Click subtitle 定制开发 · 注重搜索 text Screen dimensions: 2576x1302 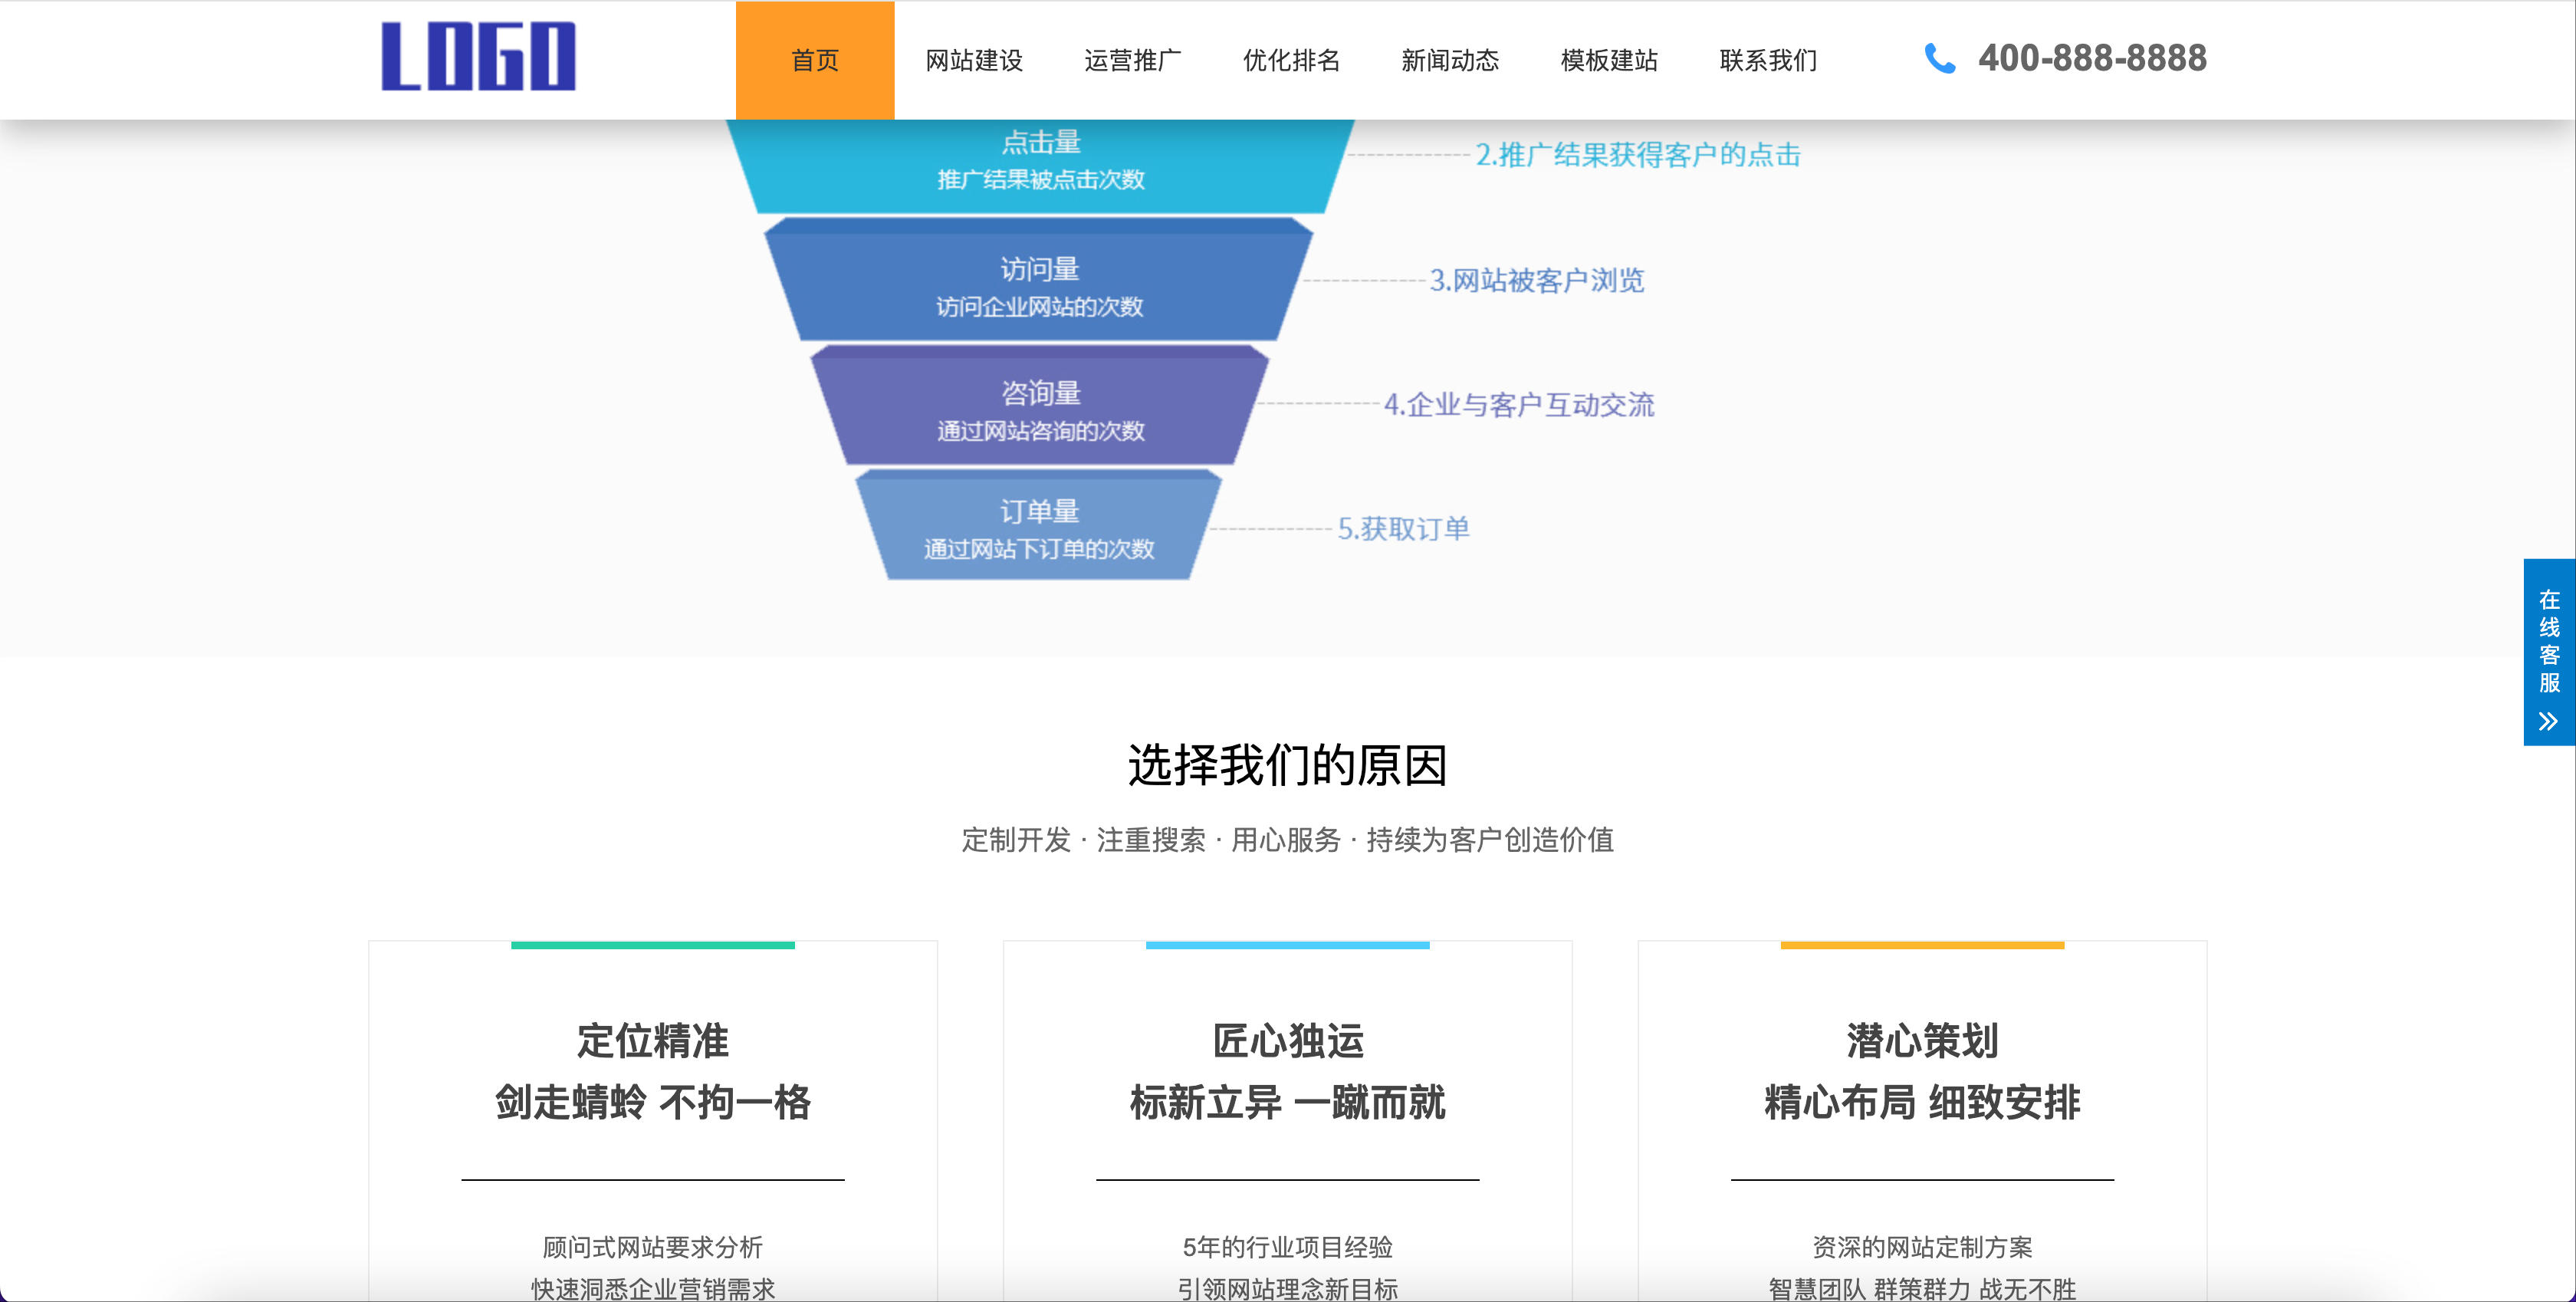pyautogui.click(x=1288, y=839)
